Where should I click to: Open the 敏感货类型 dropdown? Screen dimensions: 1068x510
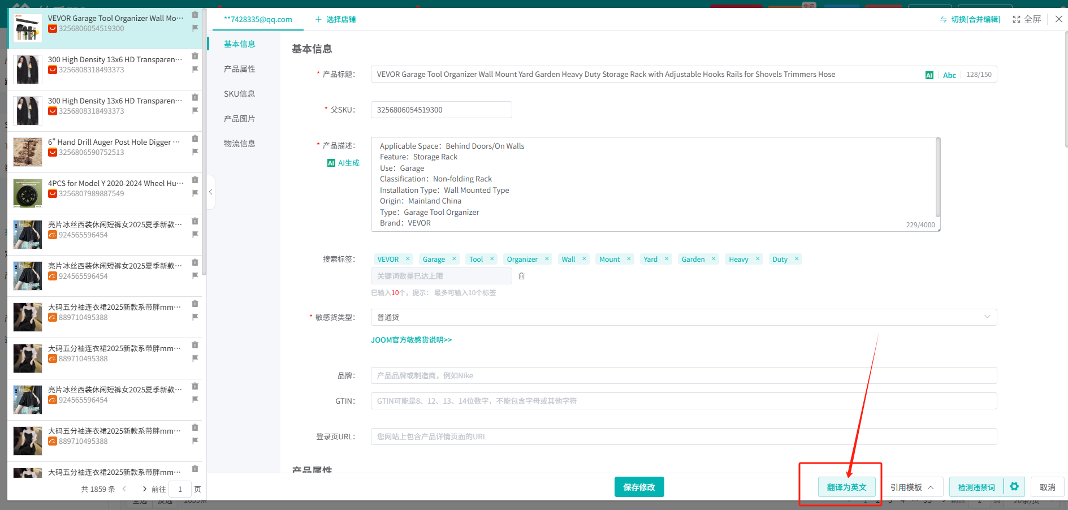pyautogui.click(x=684, y=317)
